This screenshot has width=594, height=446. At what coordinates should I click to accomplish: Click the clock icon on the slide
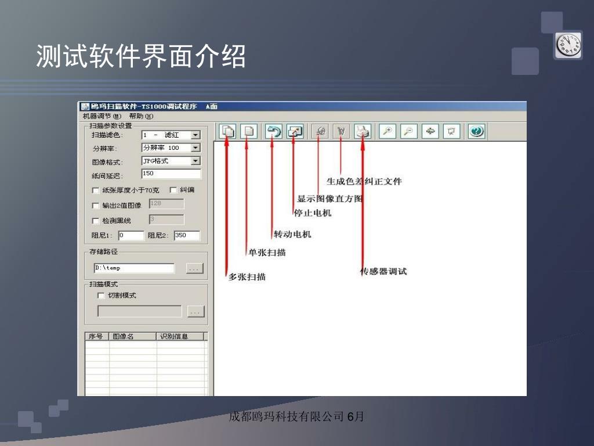point(568,45)
